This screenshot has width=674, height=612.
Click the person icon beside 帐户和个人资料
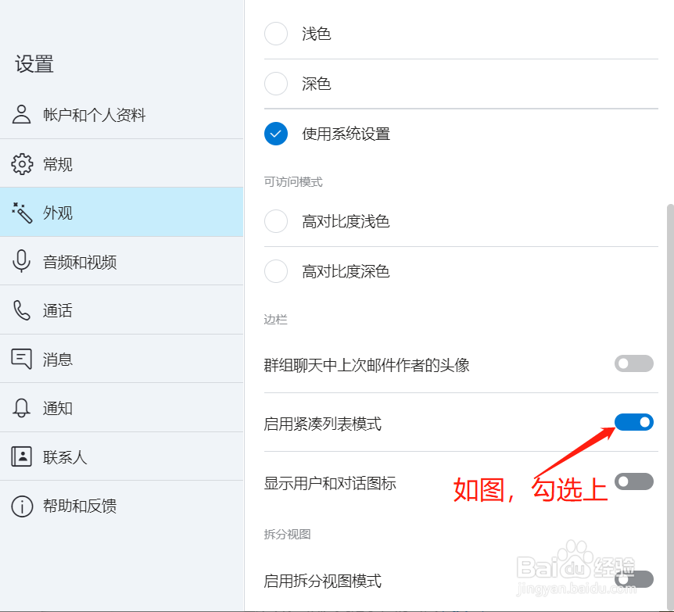point(21,114)
